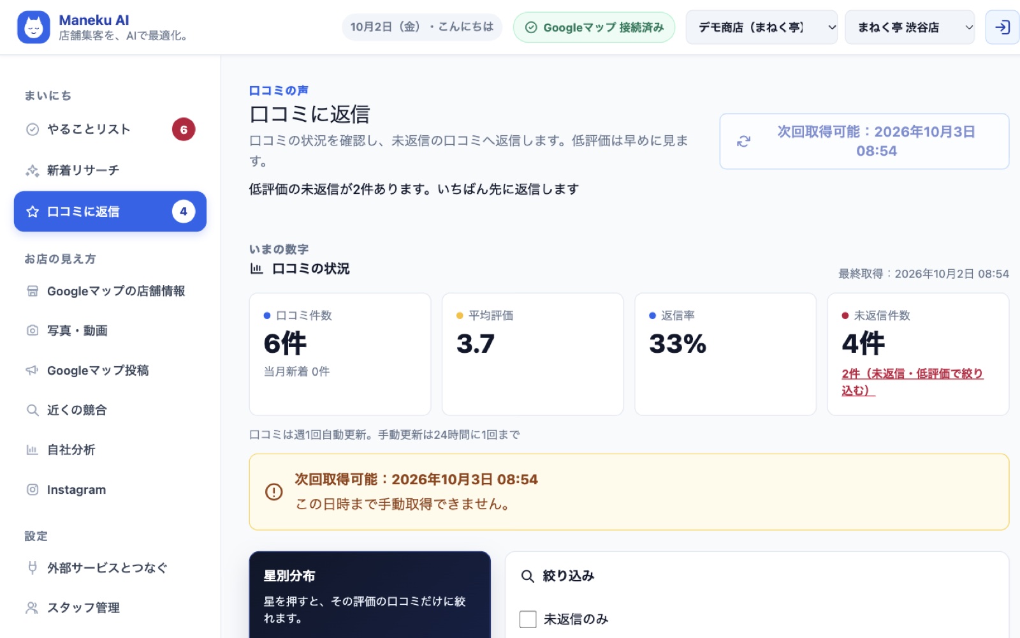Click the logout arrow icon button
This screenshot has width=1020, height=638.
click(1002, 27)
